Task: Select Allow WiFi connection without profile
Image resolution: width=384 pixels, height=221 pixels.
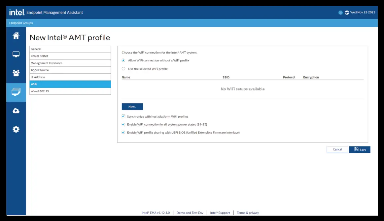Action: (x=123, y=60)
